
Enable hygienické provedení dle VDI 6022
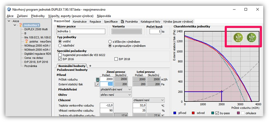click(60, 55)
